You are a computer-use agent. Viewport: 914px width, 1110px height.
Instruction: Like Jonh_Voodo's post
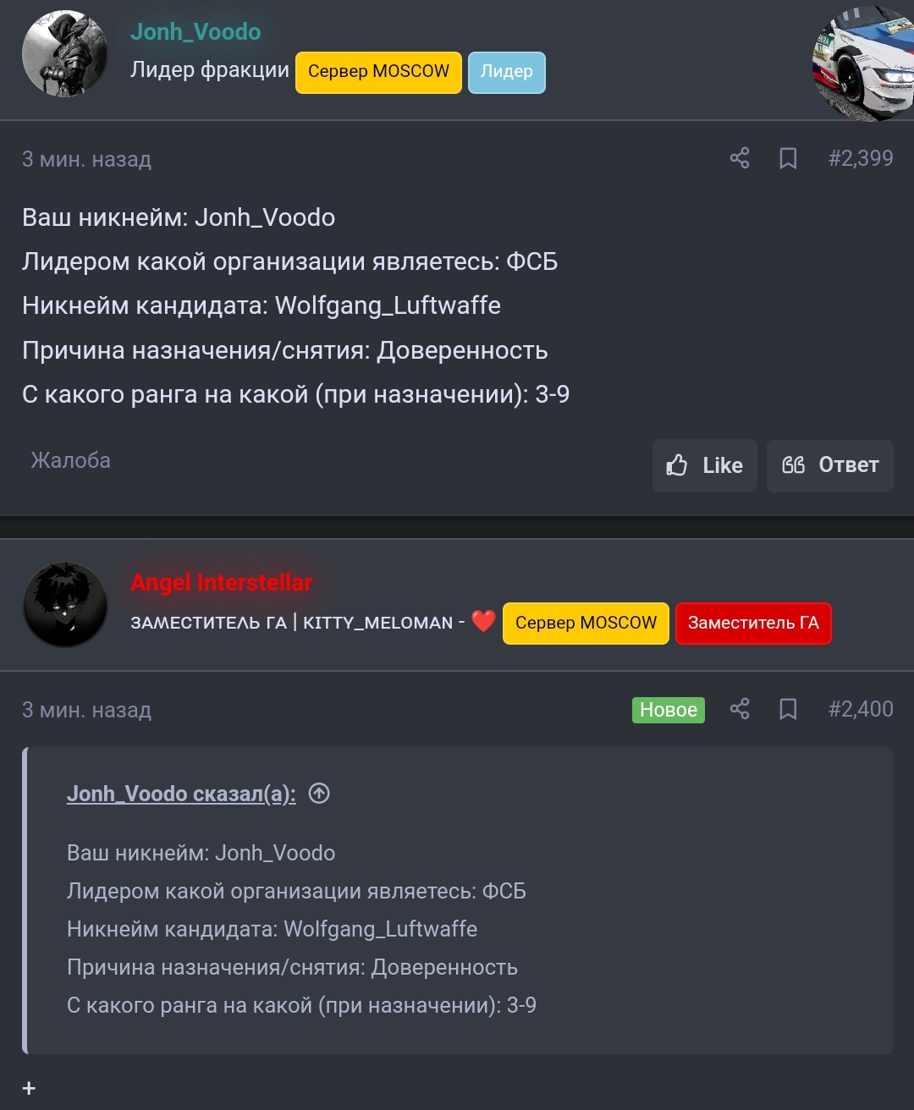click(704, 465)
